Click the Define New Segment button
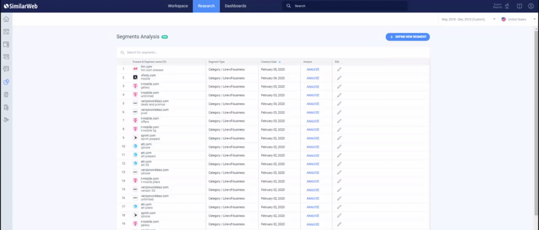The width and height of the screenshot is (539, 230). 407,37
